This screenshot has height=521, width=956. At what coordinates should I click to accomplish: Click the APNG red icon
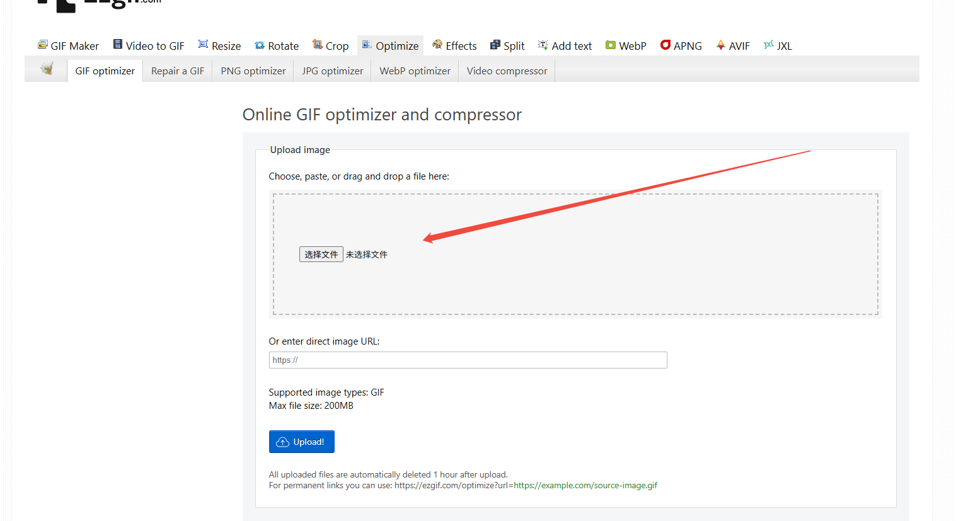tap(665, 45)
